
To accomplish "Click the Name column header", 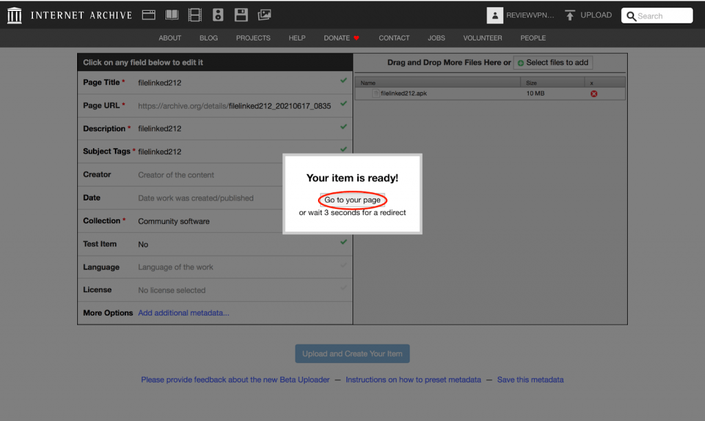I will (x=437, y=83).
